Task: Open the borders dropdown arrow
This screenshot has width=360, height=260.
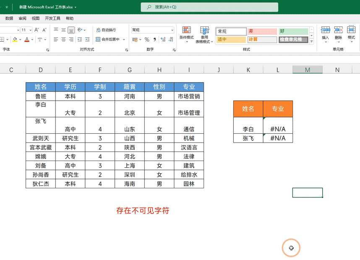Action: coord(8,39)
